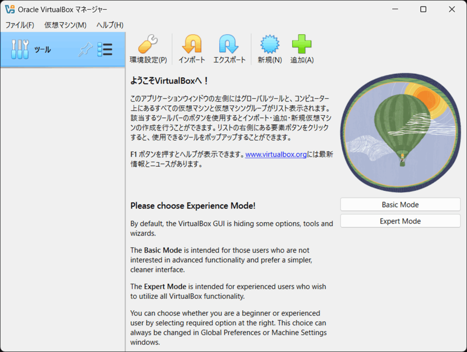Viewport: 467px width, 352px height.
Task: Click the ようこそVirtualBoxへ！ heading
Action: (x=169, y=81)
